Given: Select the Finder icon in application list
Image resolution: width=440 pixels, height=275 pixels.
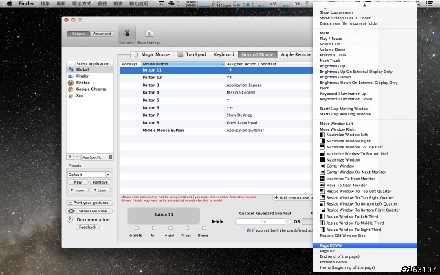Looking at the screenshot, I should click(x=71, y=76).
